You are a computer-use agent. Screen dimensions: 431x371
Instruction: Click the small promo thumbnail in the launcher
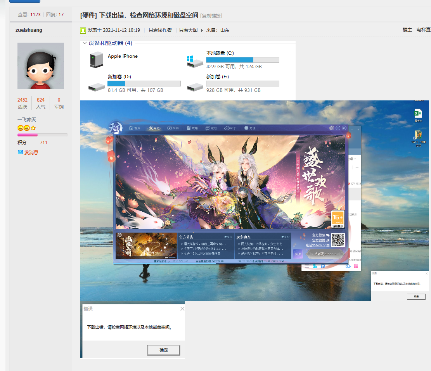click(146, 246)
